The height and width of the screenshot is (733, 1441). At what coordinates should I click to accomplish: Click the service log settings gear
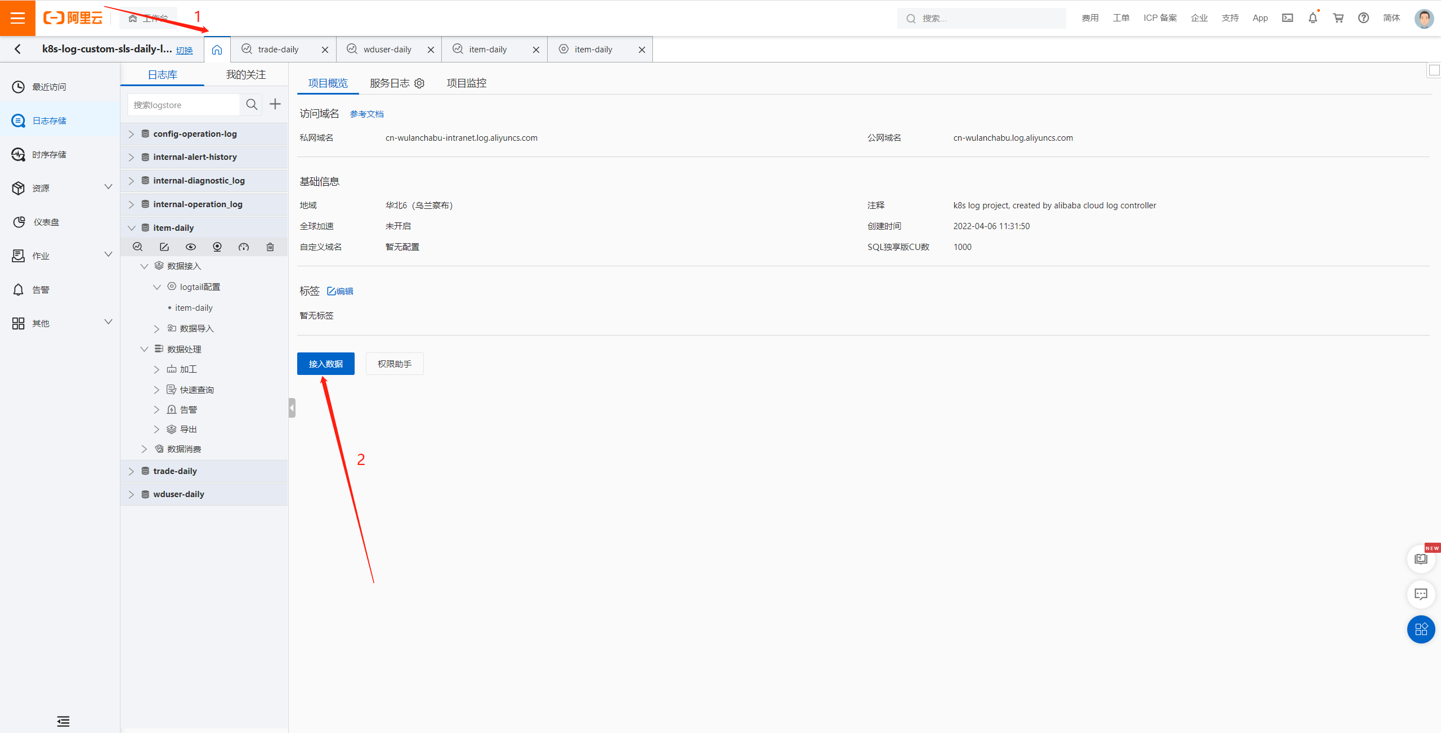click(419, 83)
